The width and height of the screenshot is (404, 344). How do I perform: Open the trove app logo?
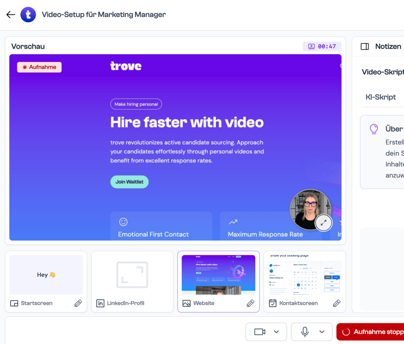(28, 14)
